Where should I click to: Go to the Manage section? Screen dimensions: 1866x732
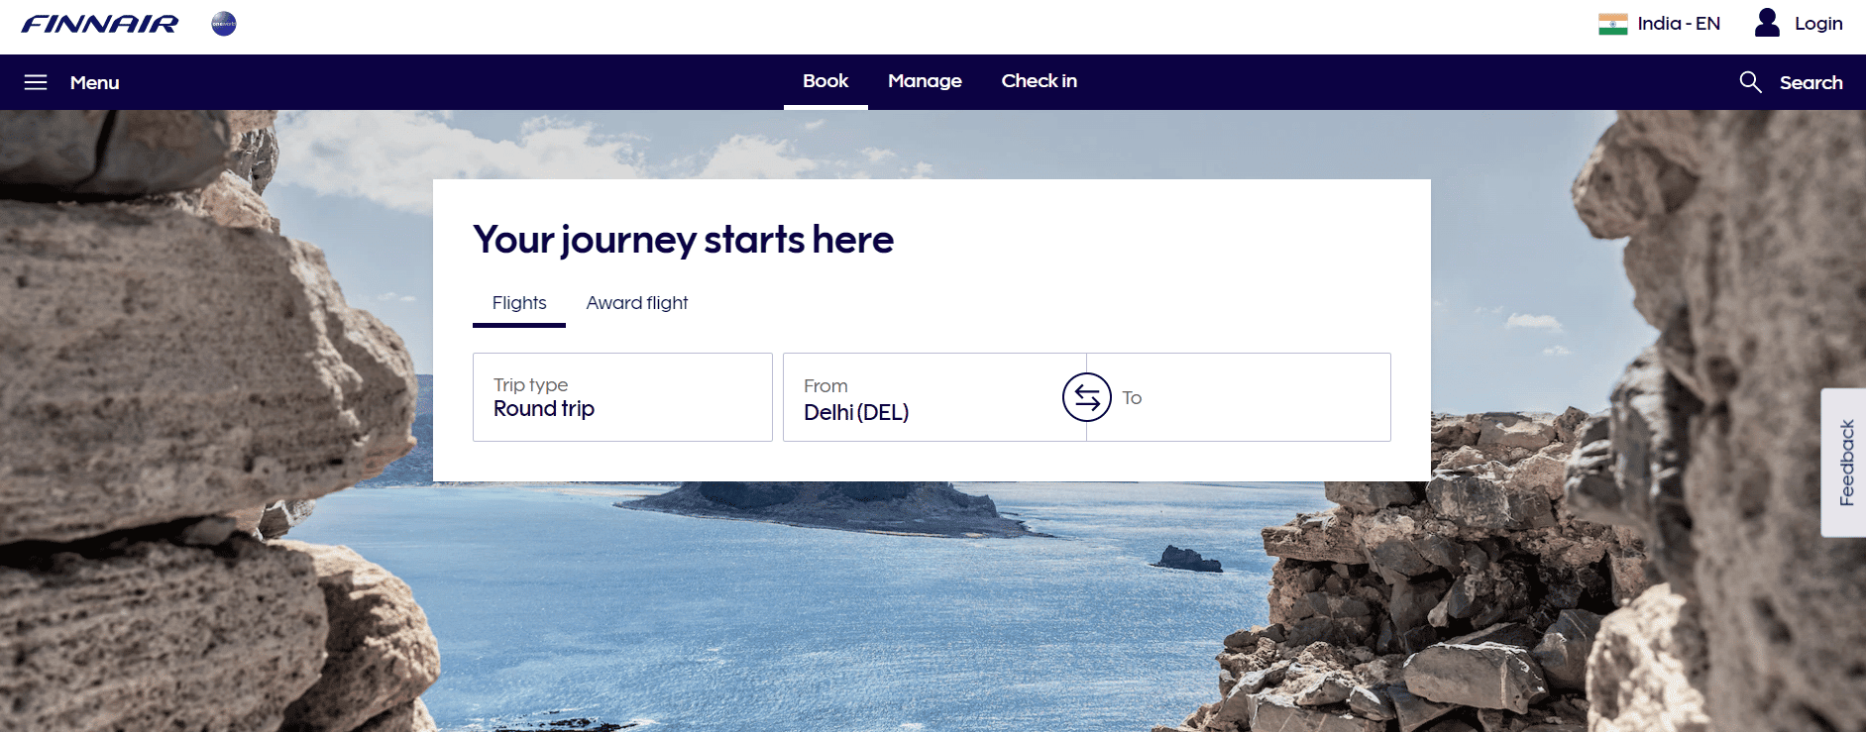pos(925,81)
